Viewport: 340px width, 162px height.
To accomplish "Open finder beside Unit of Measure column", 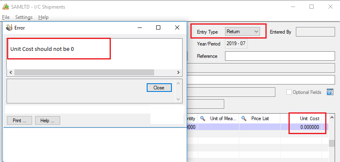I will (202, 119).
